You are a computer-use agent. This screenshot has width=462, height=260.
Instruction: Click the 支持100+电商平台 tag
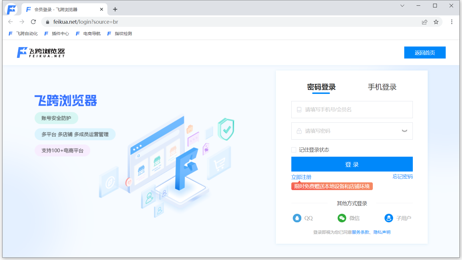click(x=62, y=151)
